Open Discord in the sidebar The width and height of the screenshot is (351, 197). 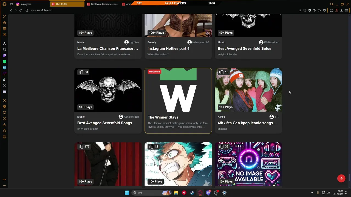(x=4, y=92)
